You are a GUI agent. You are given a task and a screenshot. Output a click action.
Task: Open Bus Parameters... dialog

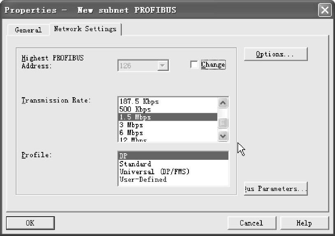(276, 189)
